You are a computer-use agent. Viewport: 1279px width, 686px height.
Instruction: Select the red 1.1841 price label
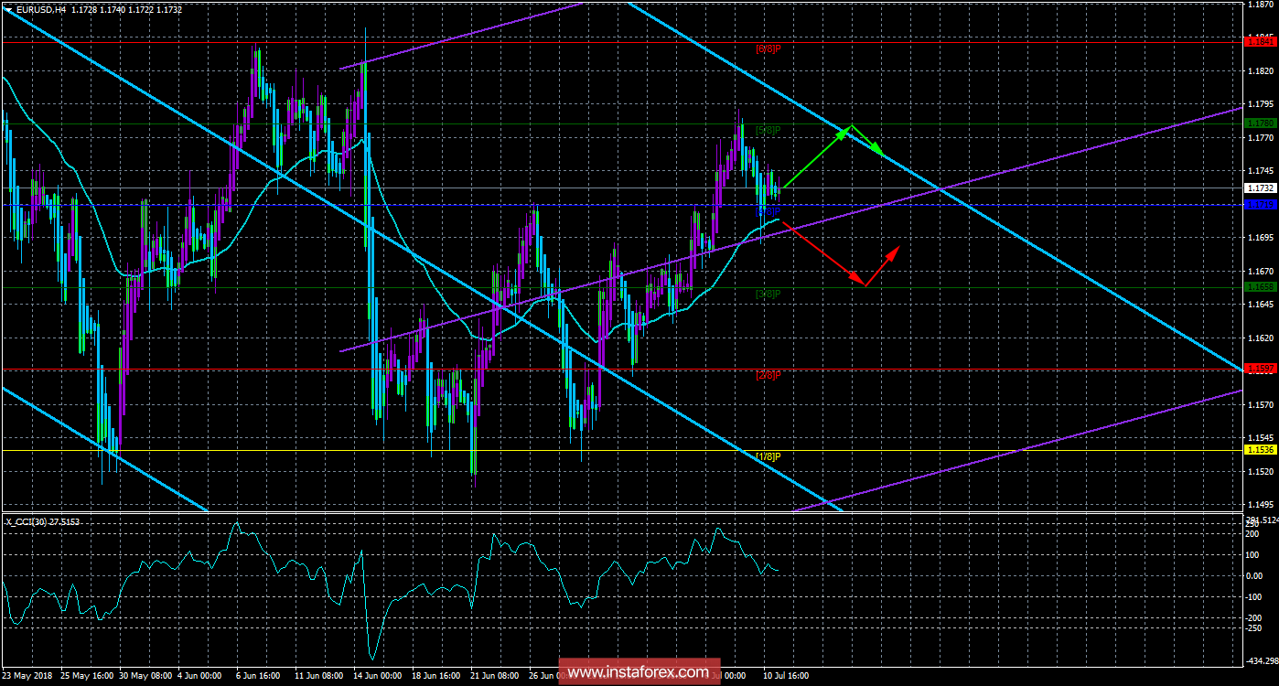(1260, 41)
